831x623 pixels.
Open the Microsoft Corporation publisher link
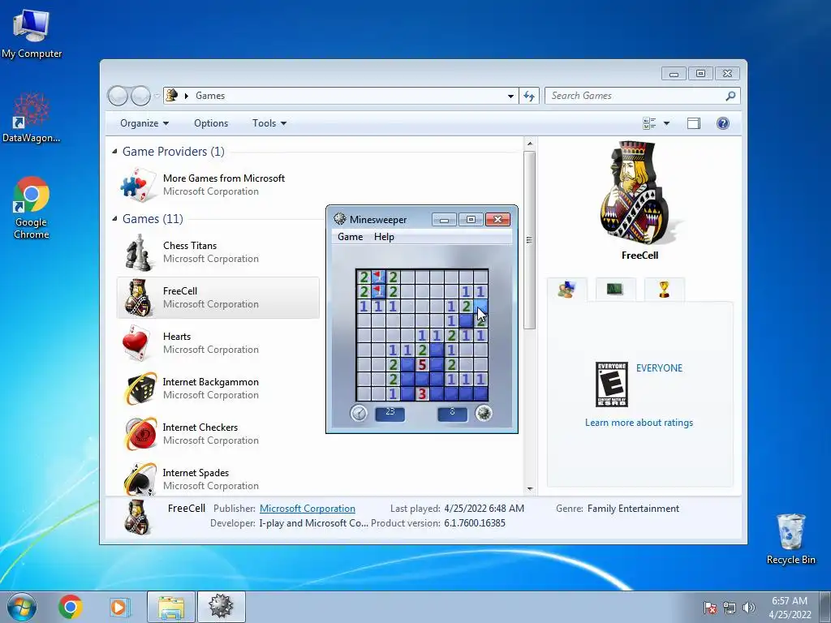[x=308, y=509]
